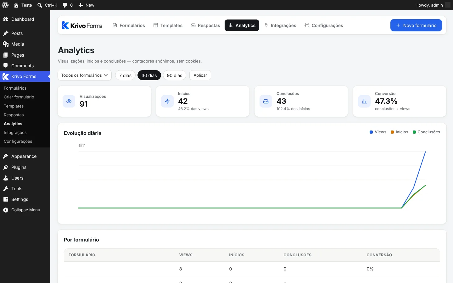453x283 pixels.
Task: Click the Novo formulário button
Action: coord(416,25)
